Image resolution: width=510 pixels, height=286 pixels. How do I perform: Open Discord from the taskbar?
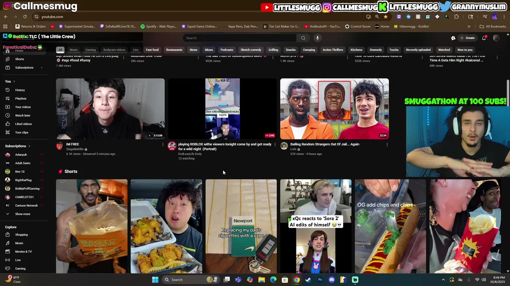[x=331, y=280]
